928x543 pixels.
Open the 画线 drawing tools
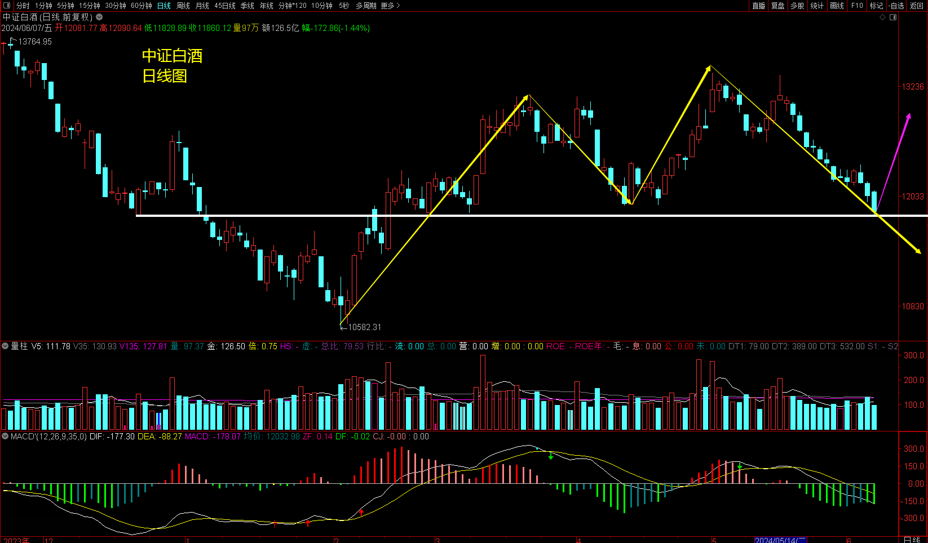[x=837, y=6]
